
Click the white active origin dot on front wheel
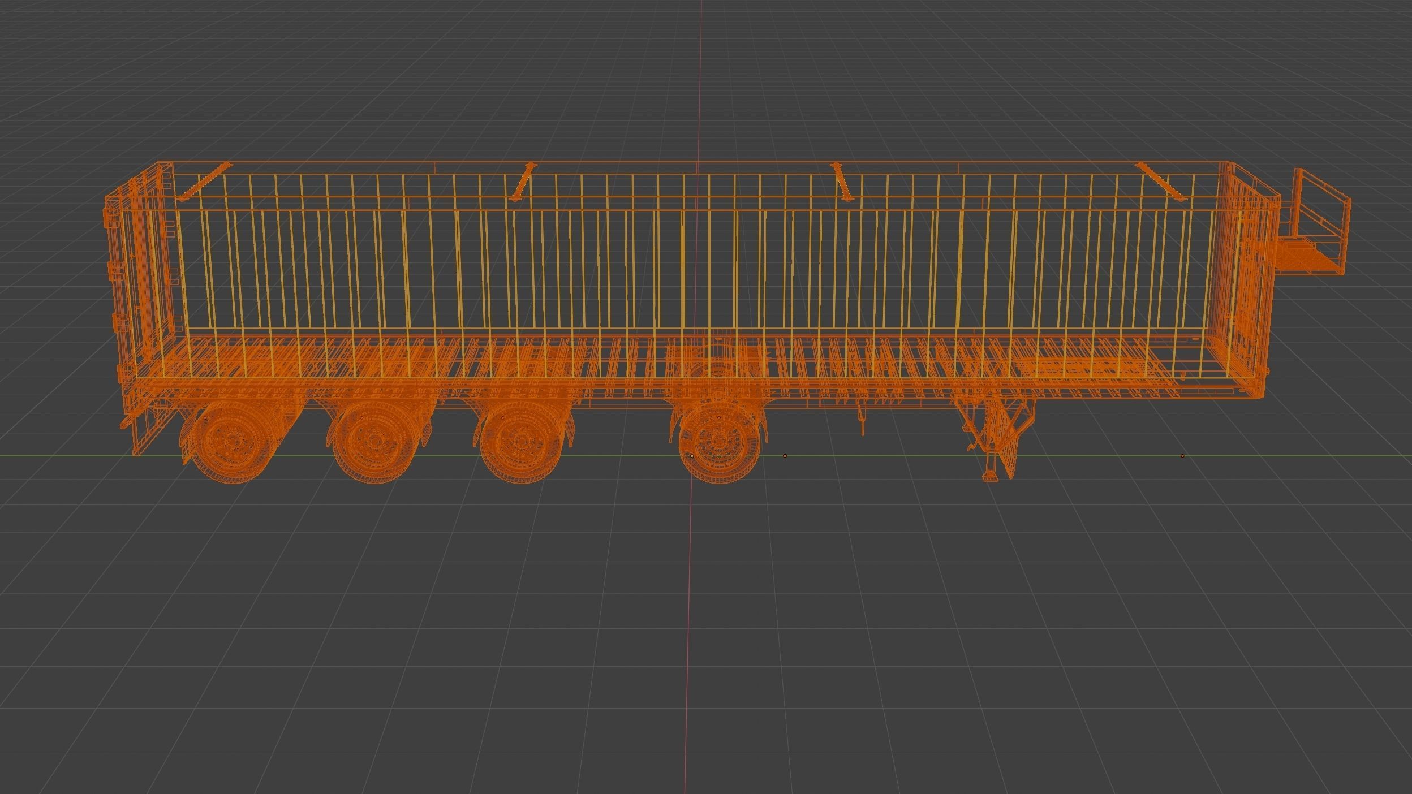pos(691,456)
